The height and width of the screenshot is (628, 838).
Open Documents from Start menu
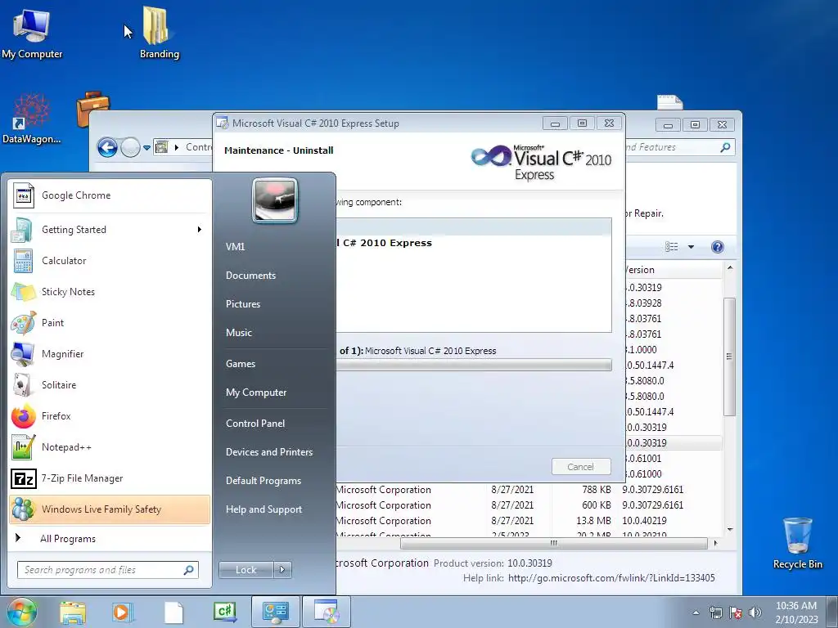coord(250,276)
